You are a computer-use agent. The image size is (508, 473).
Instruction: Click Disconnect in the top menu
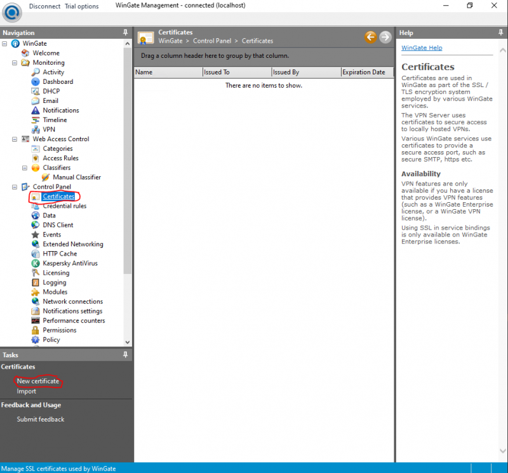coord(44,6)
